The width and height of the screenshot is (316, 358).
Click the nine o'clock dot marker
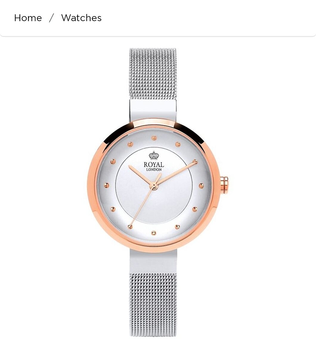[106, 185]
